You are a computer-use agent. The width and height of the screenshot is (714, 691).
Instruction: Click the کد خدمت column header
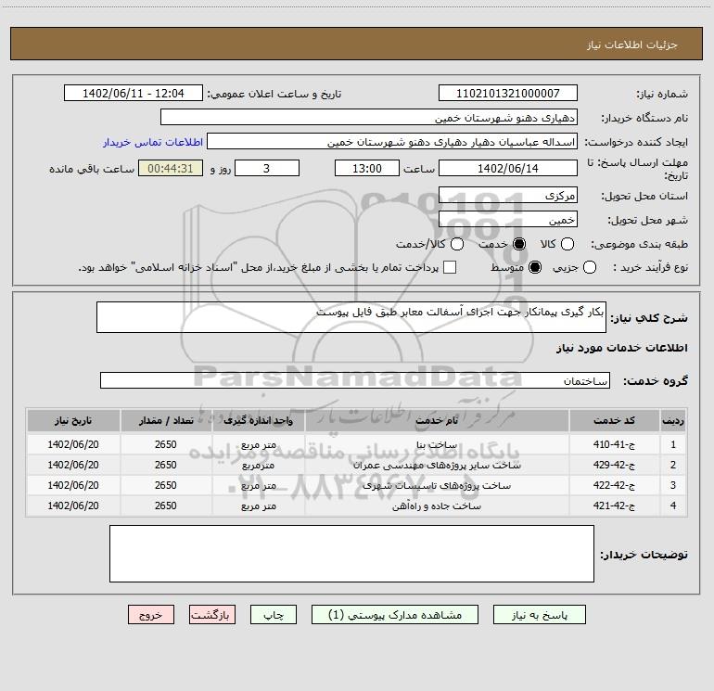point(614,420)
